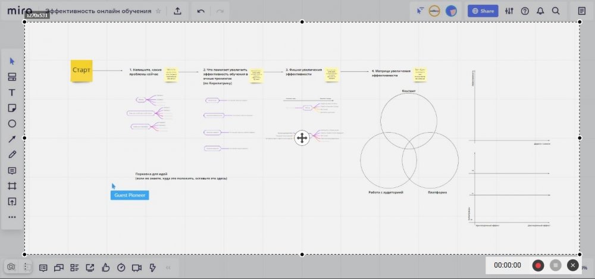Open board settings sliders menu
Viewport: 595px width, 279px height.
click(x=509, y=11)
